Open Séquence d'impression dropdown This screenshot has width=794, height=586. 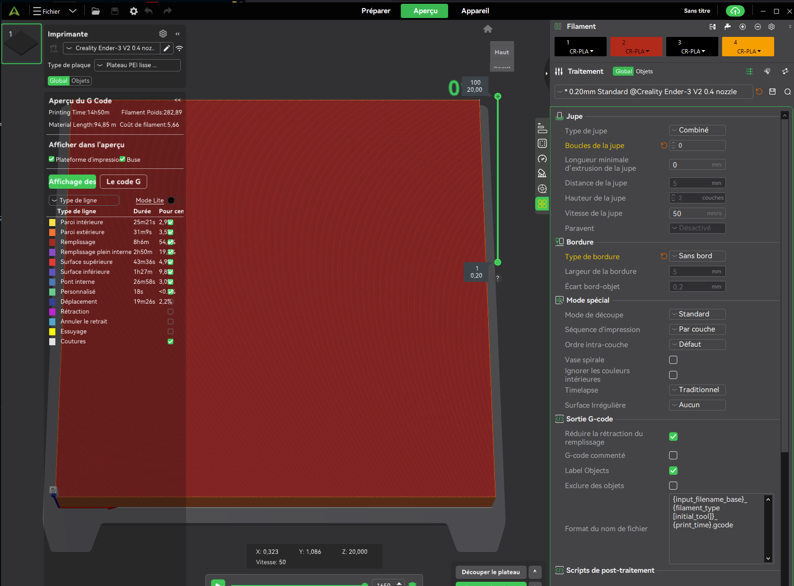[697, 329]
